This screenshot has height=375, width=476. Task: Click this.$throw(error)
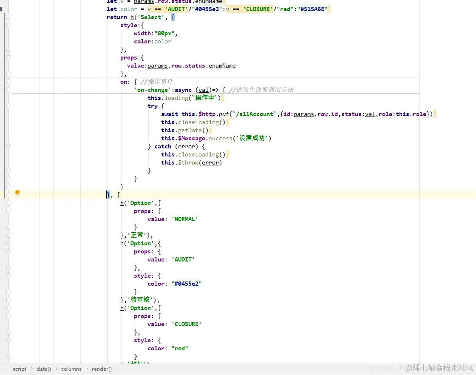(191, 162)
